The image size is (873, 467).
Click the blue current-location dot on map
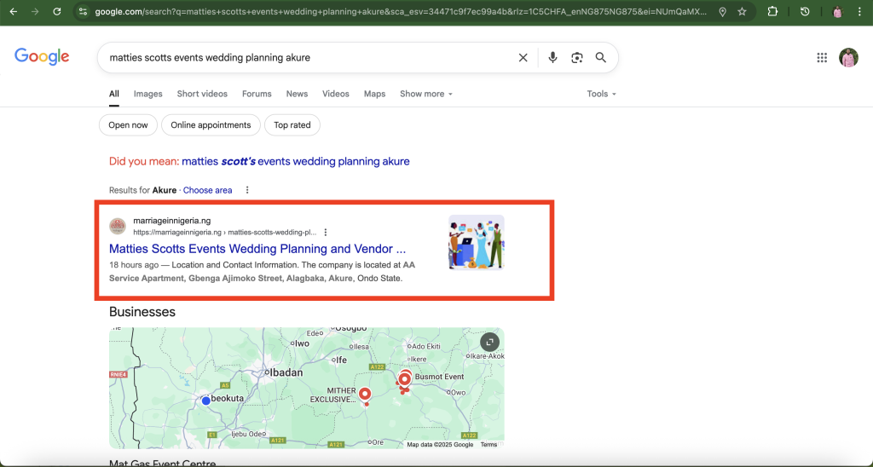pyautogui.click(x=206, y=401)
